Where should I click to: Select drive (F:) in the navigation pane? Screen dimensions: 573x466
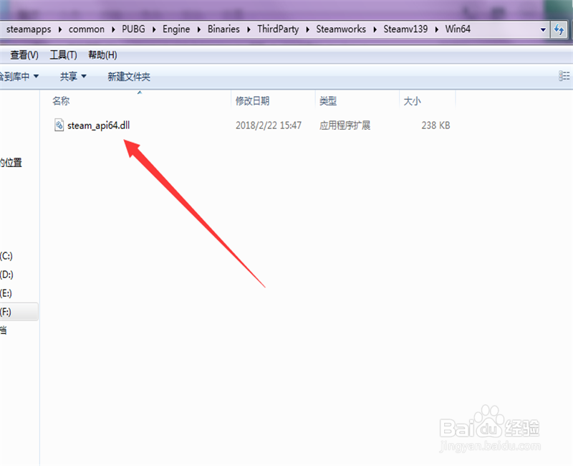19,312
